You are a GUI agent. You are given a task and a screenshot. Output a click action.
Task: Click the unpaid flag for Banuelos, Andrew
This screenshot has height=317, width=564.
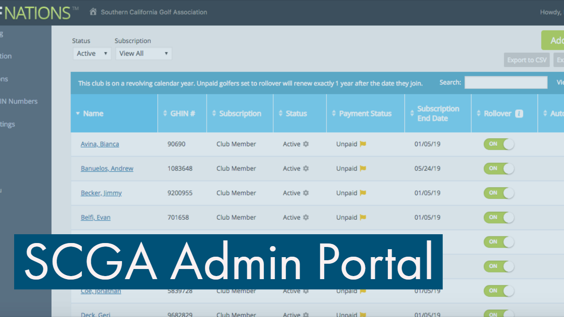pyautogui.click(x=363, y=169)
